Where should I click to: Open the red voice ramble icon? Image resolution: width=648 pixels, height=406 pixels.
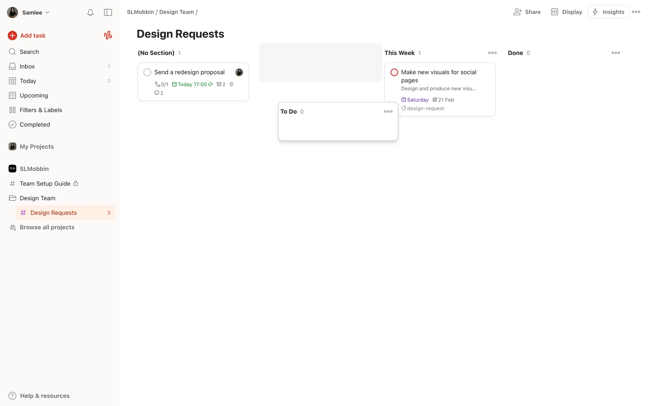pyautogui.click(x=108, y=35)
